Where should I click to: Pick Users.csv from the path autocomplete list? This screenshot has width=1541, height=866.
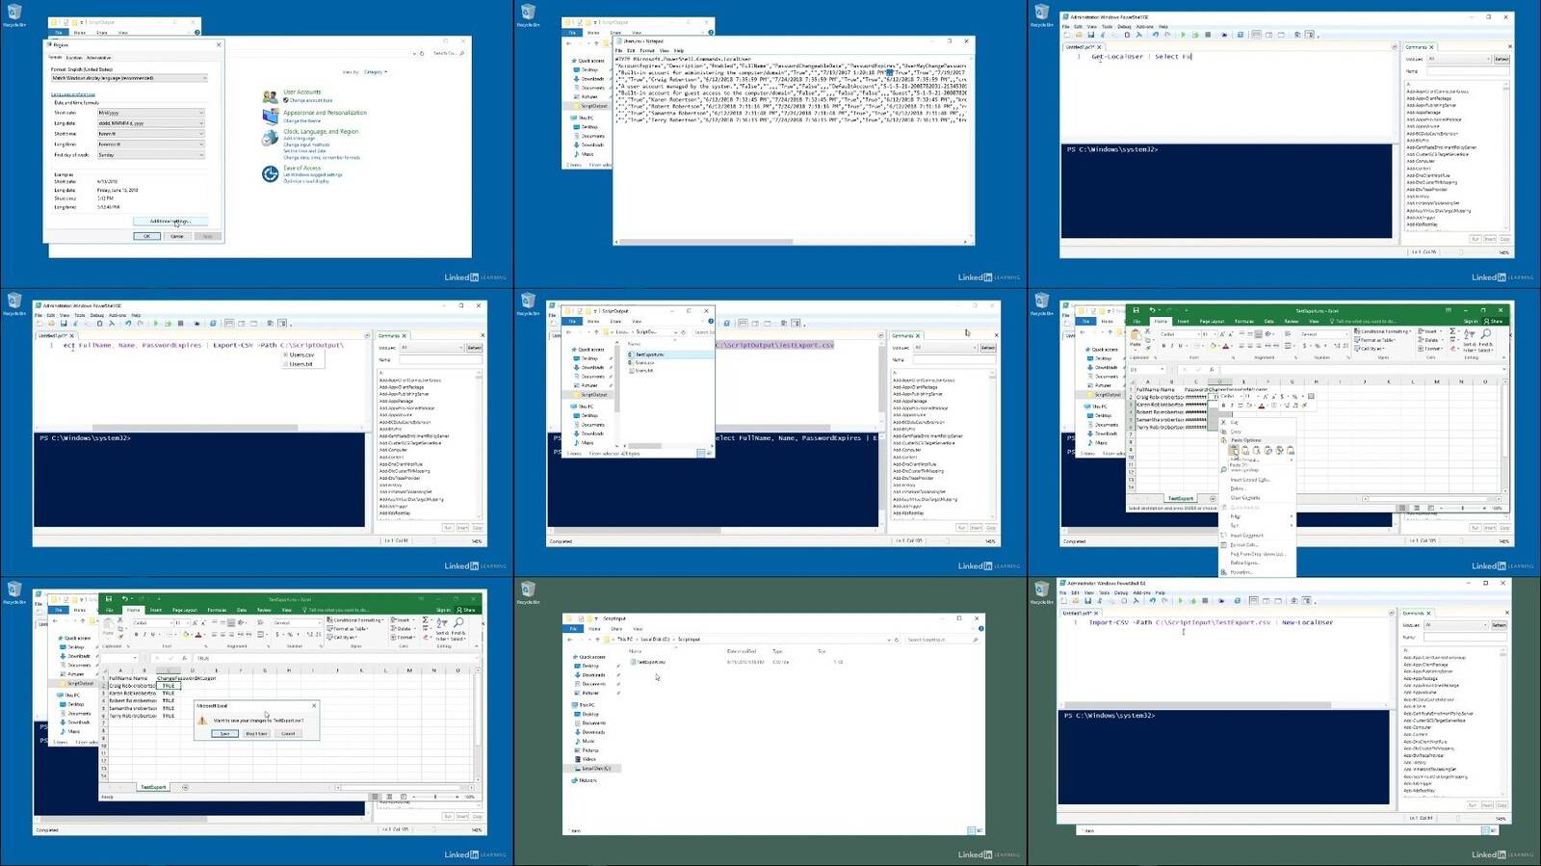coord(302,354)
